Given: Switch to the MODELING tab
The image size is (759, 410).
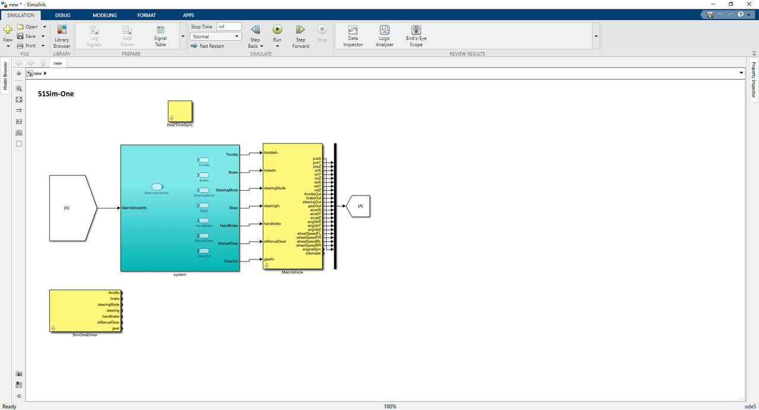Looking at the screenshot, I should (x=105, y=15).
